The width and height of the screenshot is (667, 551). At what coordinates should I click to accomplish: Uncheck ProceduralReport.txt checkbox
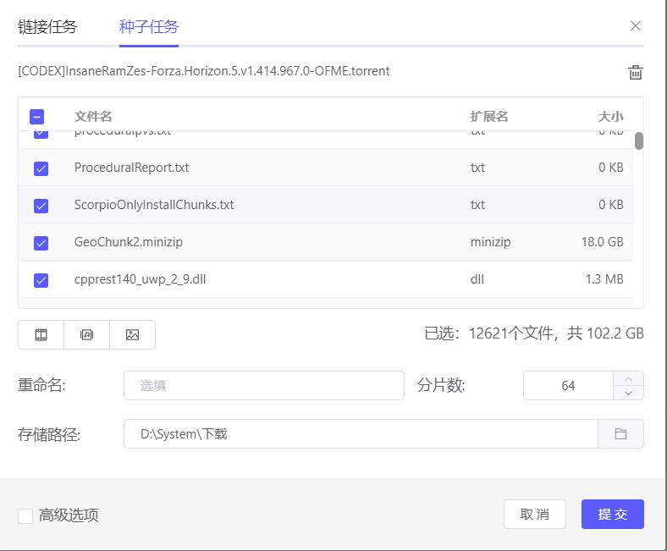click(41, 168)
